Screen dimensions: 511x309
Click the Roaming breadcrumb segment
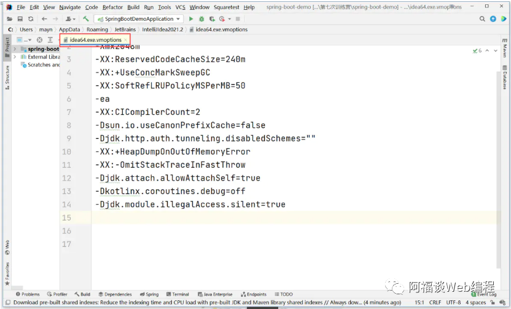97,29
